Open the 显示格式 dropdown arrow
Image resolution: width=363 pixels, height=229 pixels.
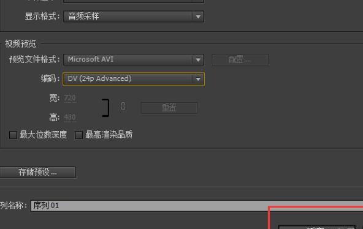(198, 17)
